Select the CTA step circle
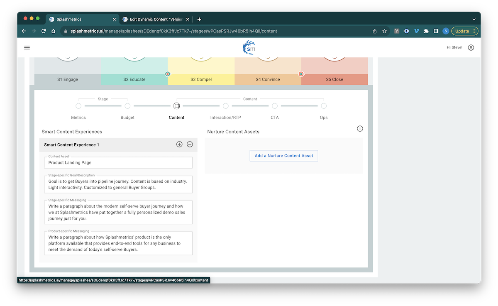Viewport: 498px width, 306px height. click(275, 106)
